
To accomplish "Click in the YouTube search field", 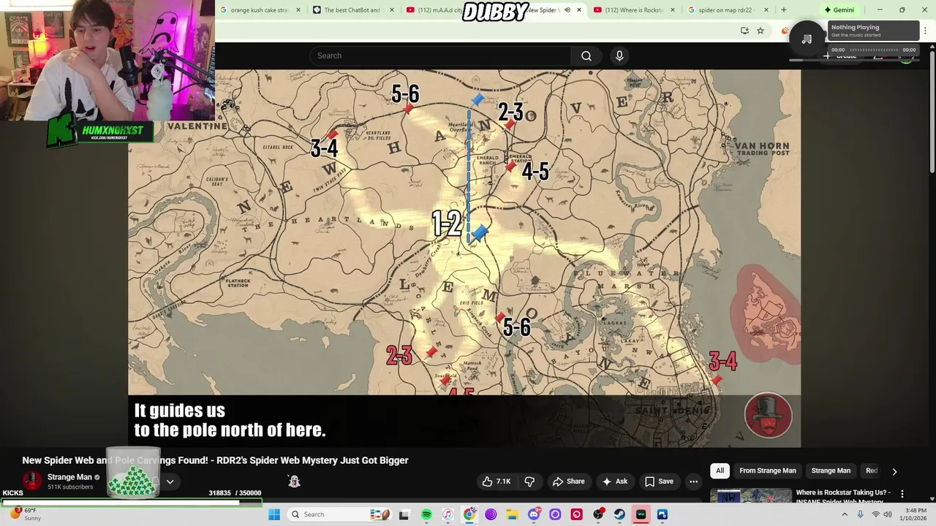I will pyautogui.click(x=441, y=56).
